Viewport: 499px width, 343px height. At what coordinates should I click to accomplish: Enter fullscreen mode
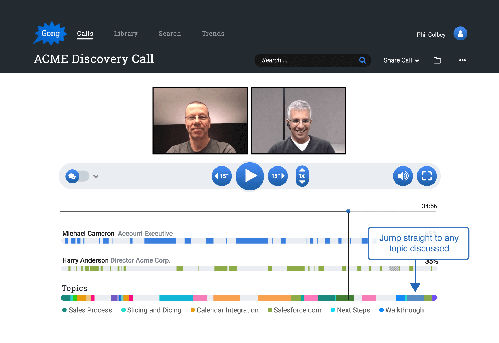click(427, 176)
